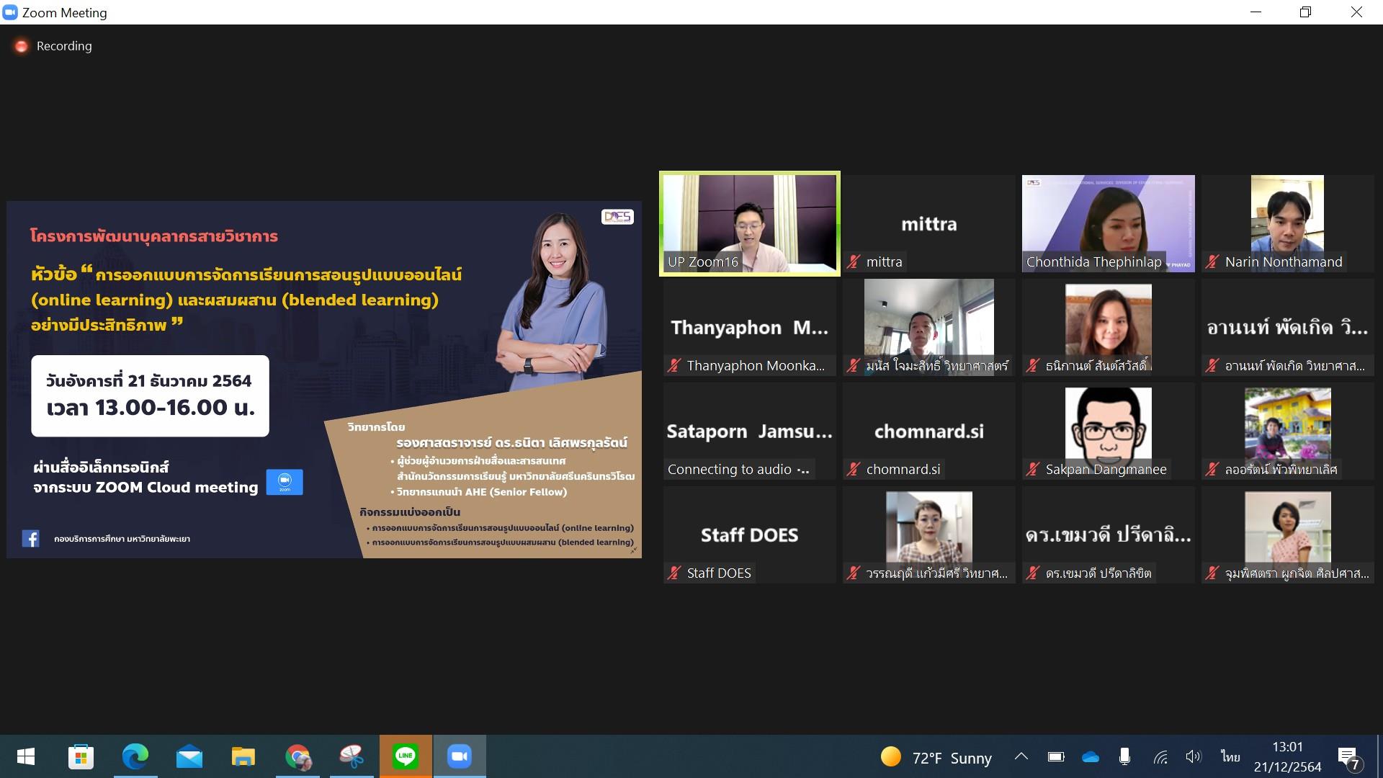Open File Explorer folder icon

[243, 756]
